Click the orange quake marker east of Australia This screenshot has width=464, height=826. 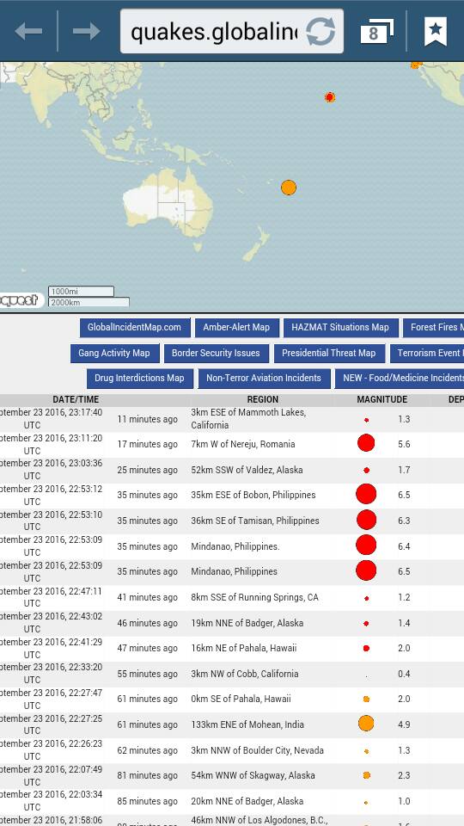coord(289,188)
